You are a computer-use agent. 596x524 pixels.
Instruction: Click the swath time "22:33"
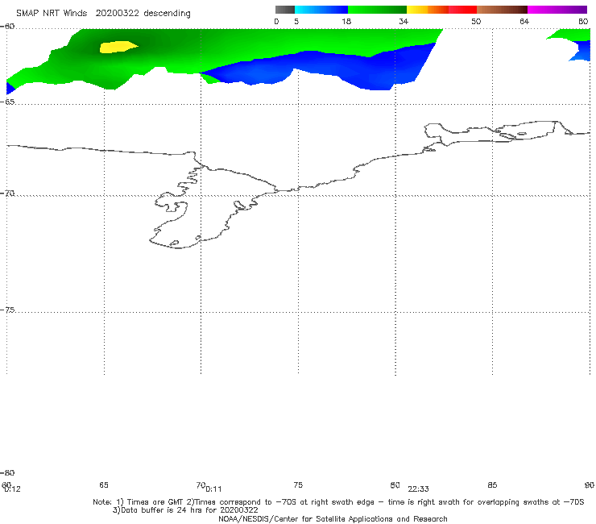[419, 489]
